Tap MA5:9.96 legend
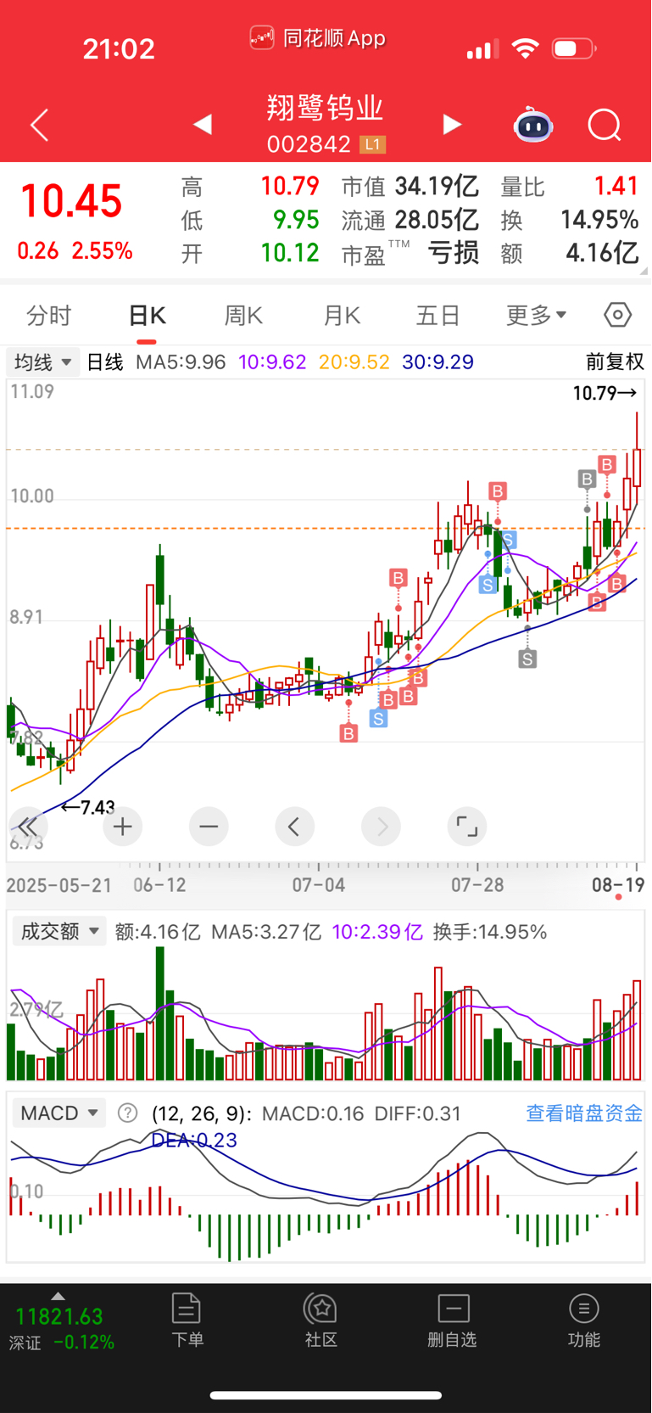 tap(181, 362)
